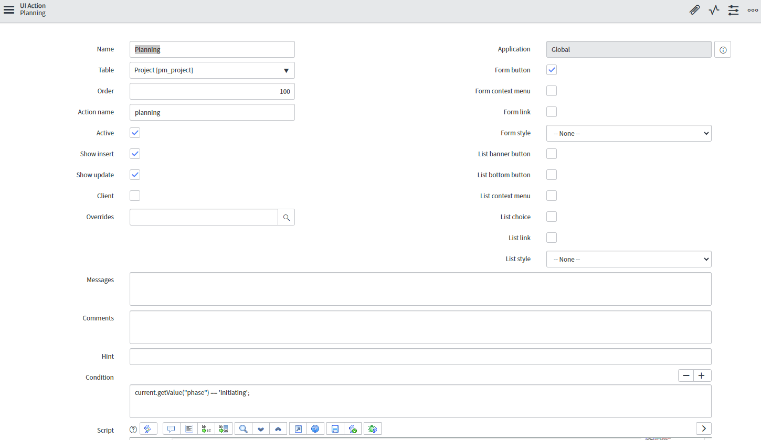Enable the Client checkbox

pos(135,196)
